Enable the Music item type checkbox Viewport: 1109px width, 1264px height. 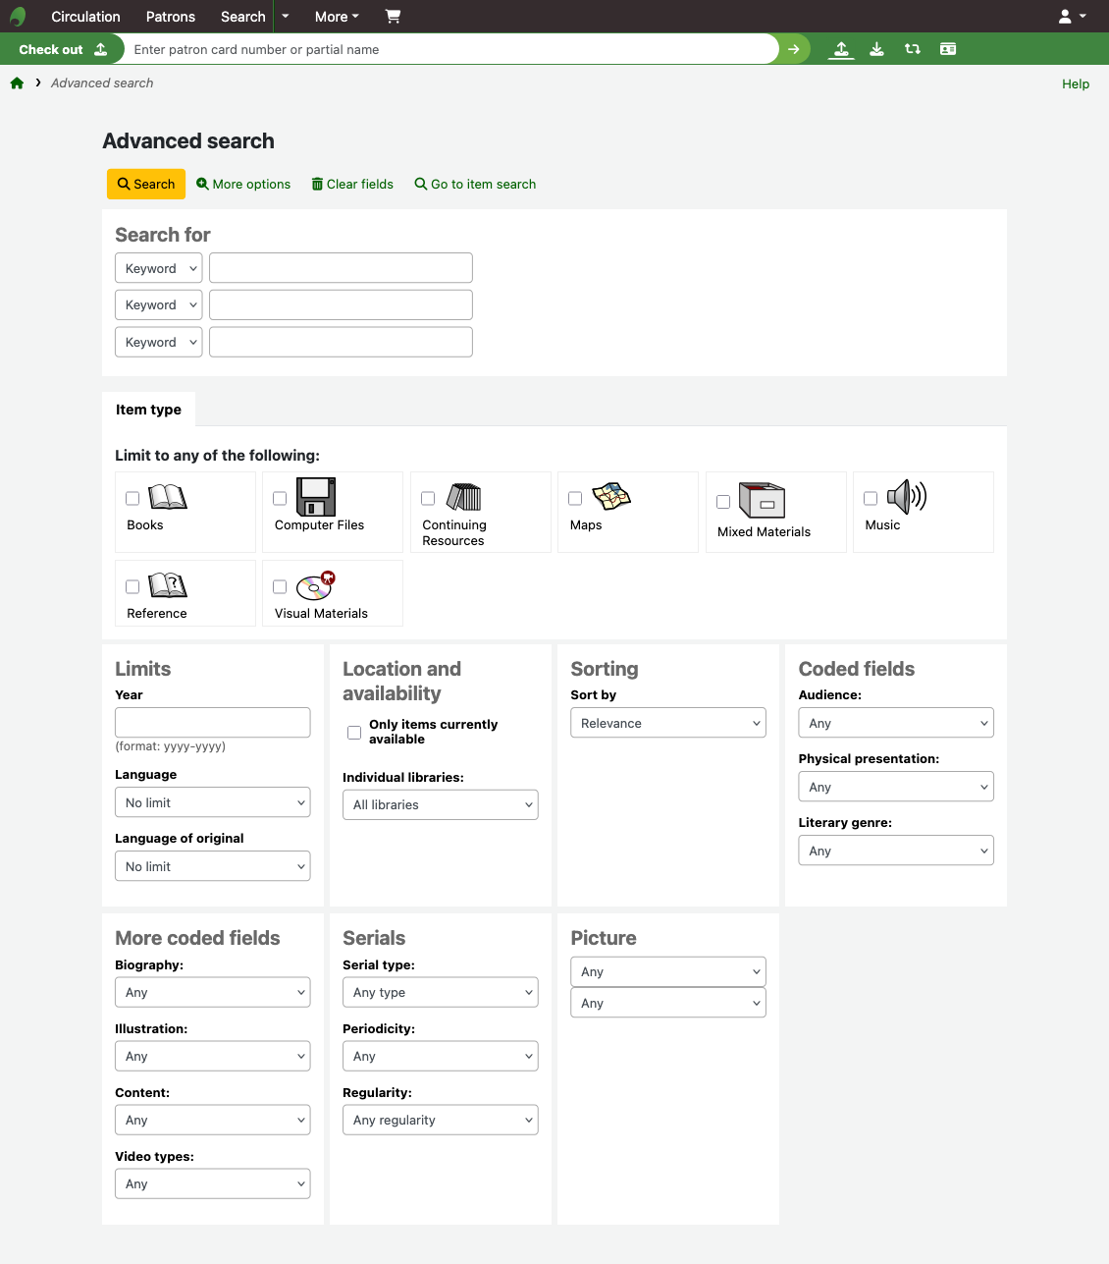(x=871, y=499)
